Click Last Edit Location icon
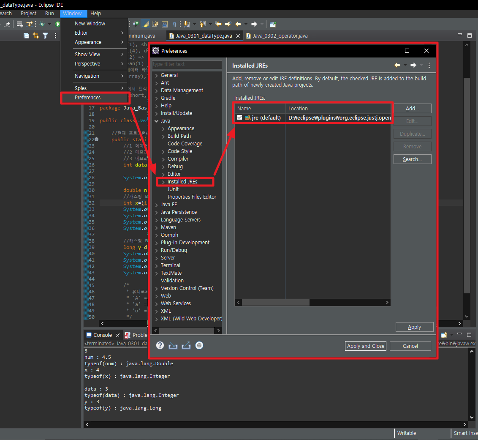This screenshot has width=478, height=440. pos(218,24)
